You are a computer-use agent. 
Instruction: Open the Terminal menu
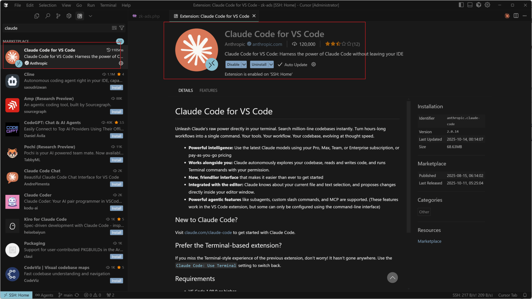108,5
